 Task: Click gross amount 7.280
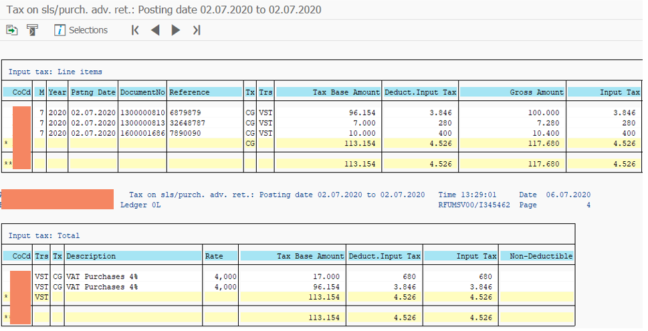point(548,123)
